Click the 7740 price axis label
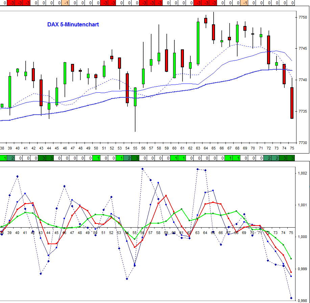 coord(303,80)
